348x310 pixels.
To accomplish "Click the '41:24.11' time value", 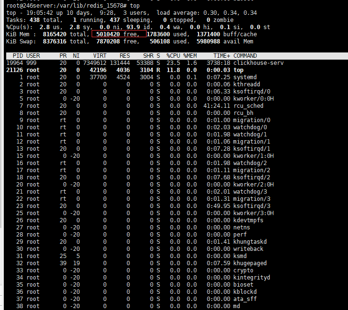I will tap(217, 106).
